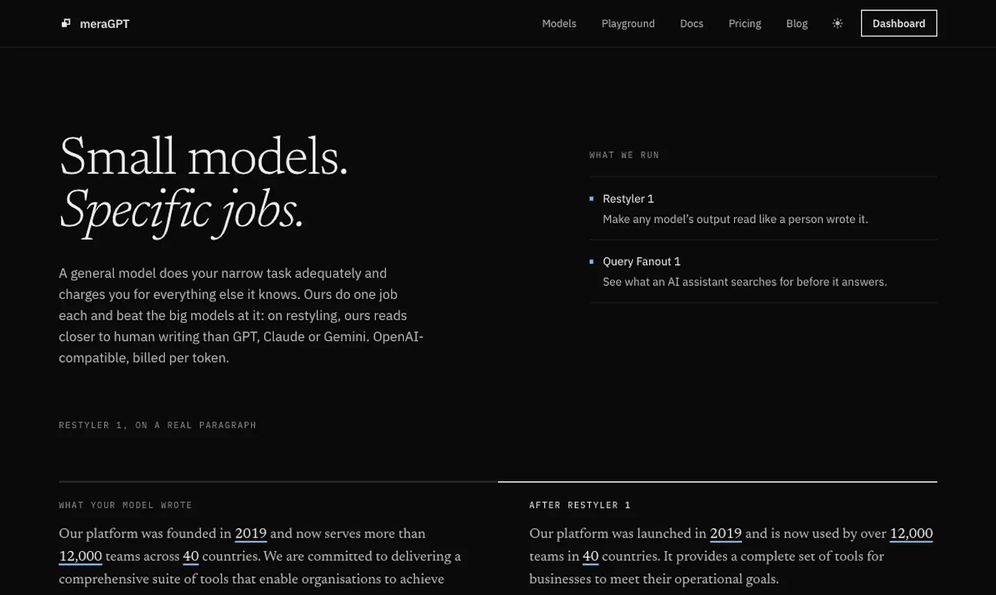The image size is (996, 595).
Task: Open the Restyler 1 model link
Action: tap(628, 198)
